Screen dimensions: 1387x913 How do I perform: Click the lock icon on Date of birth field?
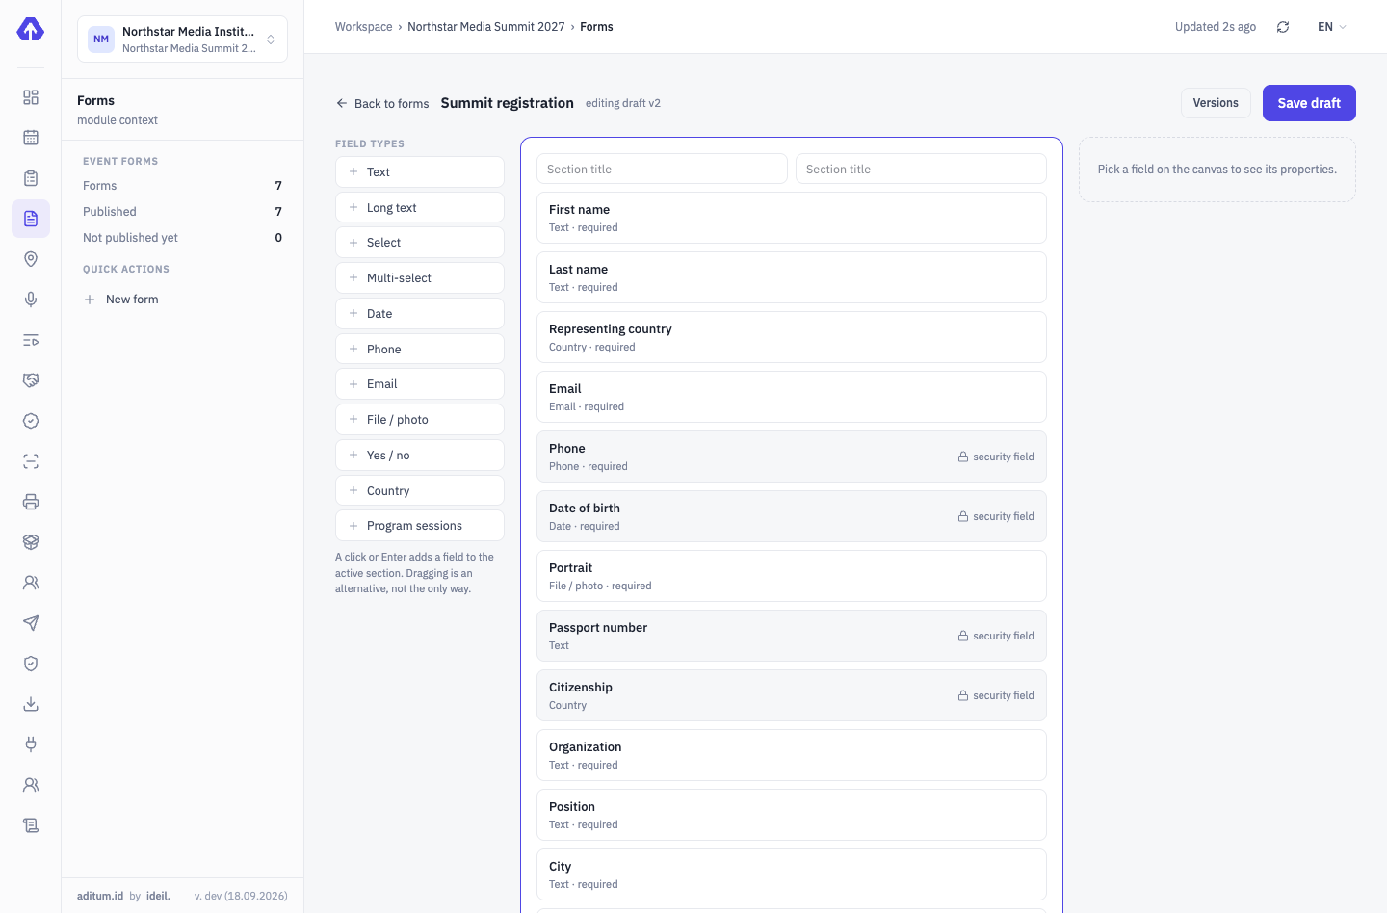coord(963,516)
